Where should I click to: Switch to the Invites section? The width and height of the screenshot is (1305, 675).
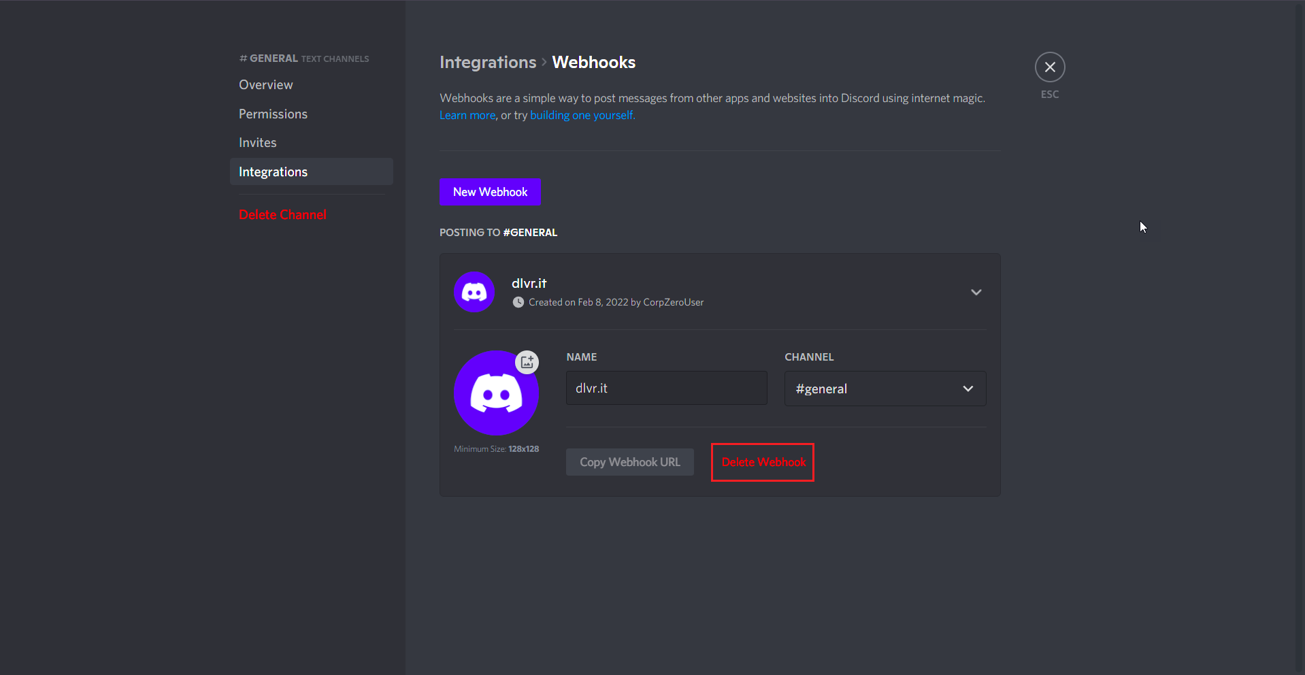(258, 143)
